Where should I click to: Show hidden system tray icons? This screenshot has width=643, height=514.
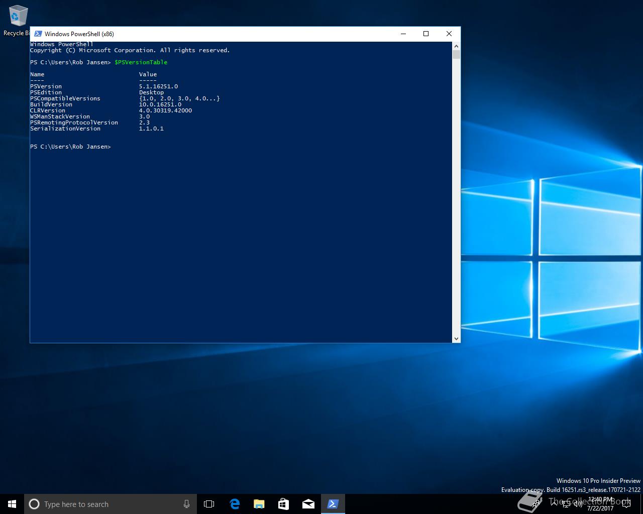(x=554, y=503)
